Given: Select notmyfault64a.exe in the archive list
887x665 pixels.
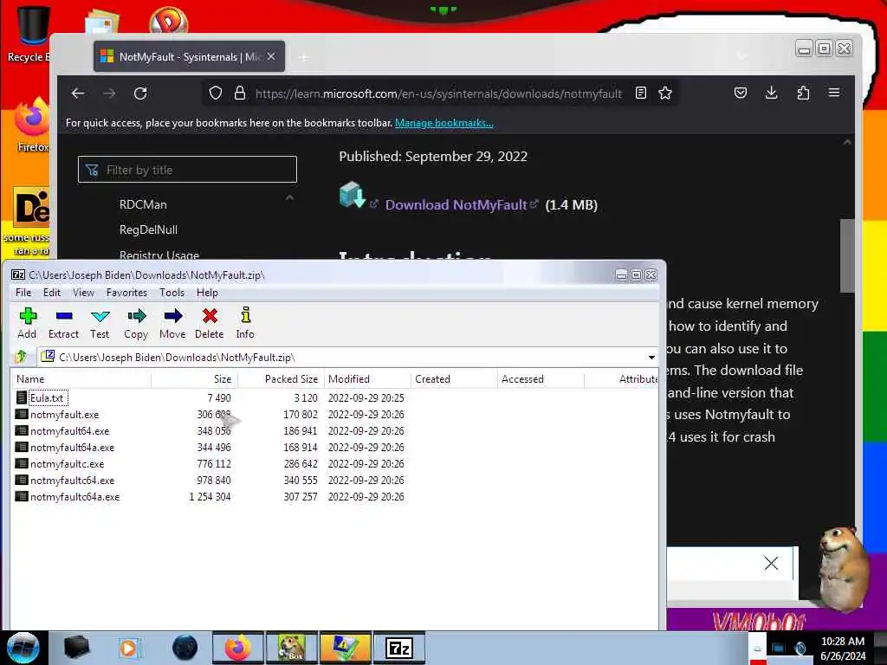Looking at the screenshot, I should pos(73,448).
